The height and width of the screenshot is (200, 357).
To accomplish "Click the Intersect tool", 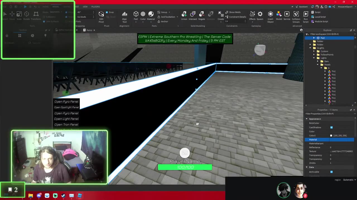I will [193, 16].
